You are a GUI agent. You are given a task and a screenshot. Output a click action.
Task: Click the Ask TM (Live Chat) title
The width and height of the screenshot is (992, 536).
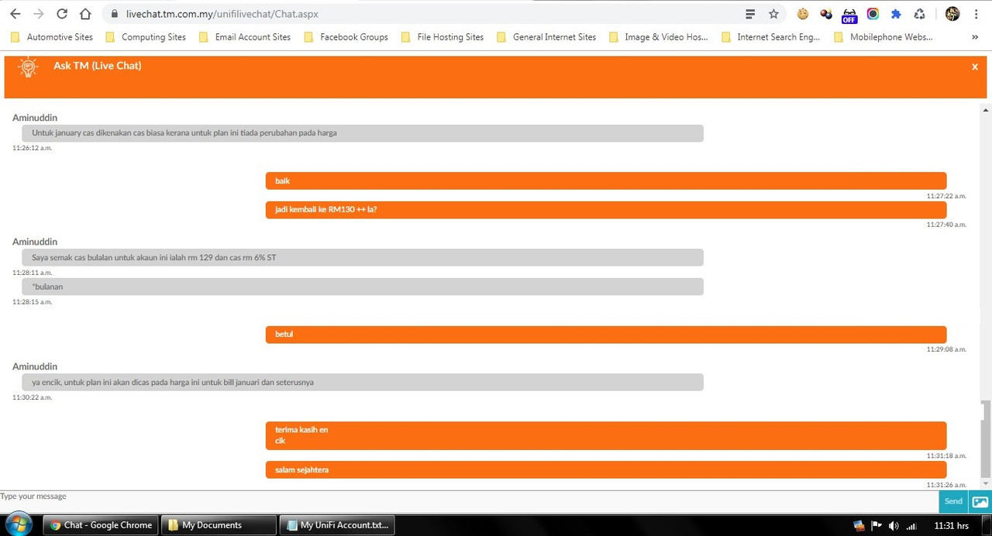pyautogui.click(x=98, y=66)
